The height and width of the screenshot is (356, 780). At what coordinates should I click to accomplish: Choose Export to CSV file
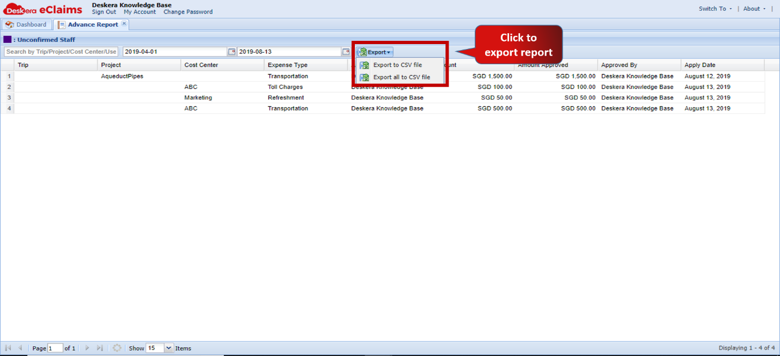point(397,65)
